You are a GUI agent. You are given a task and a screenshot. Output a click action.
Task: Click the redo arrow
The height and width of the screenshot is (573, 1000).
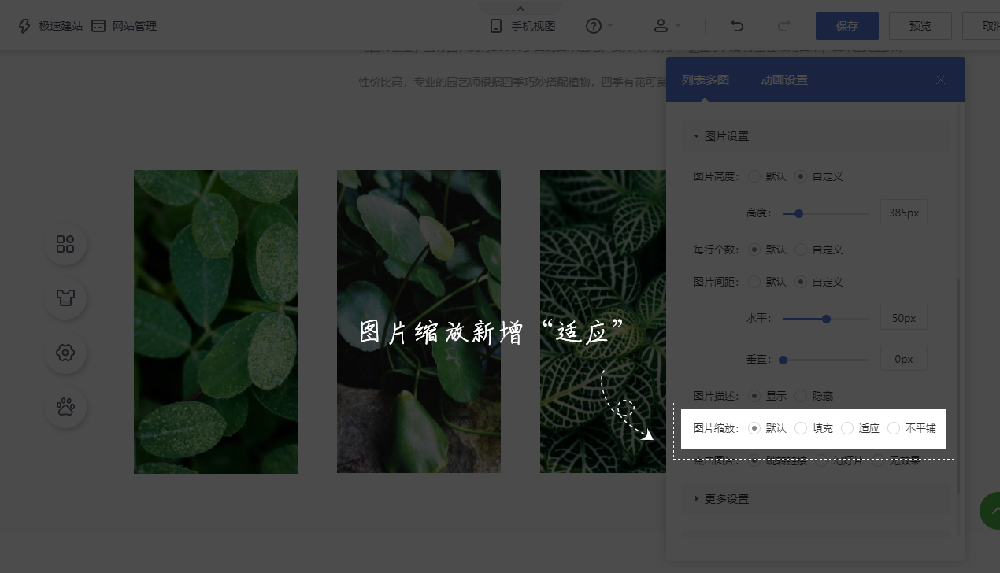[x=784, y=26]
